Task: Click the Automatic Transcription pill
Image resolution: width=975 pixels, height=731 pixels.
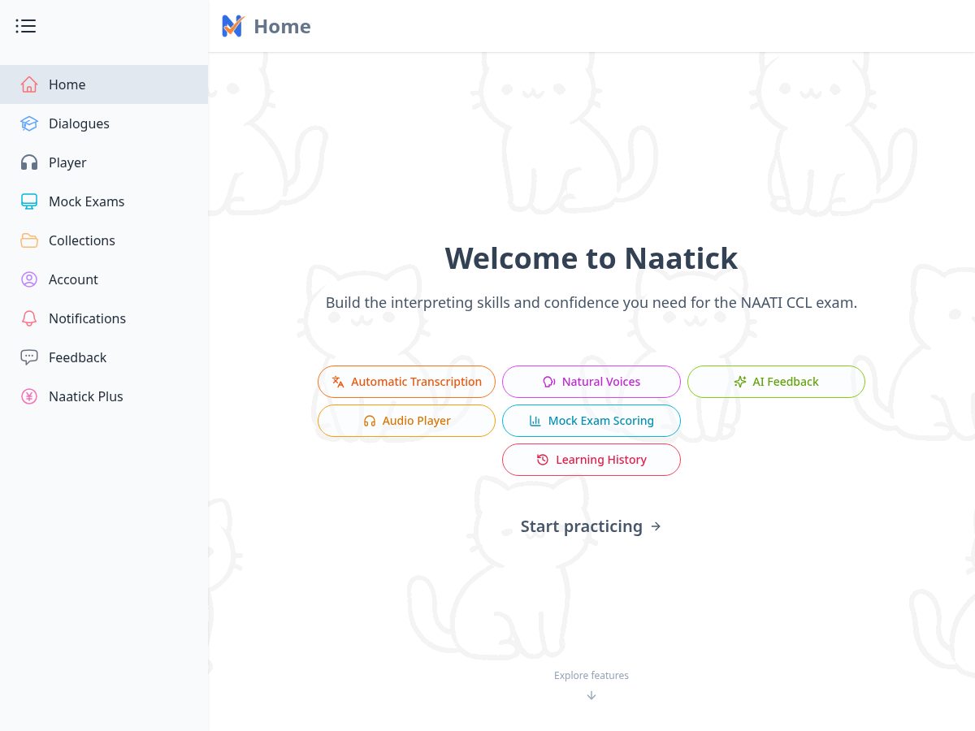Action: [406, 382]
